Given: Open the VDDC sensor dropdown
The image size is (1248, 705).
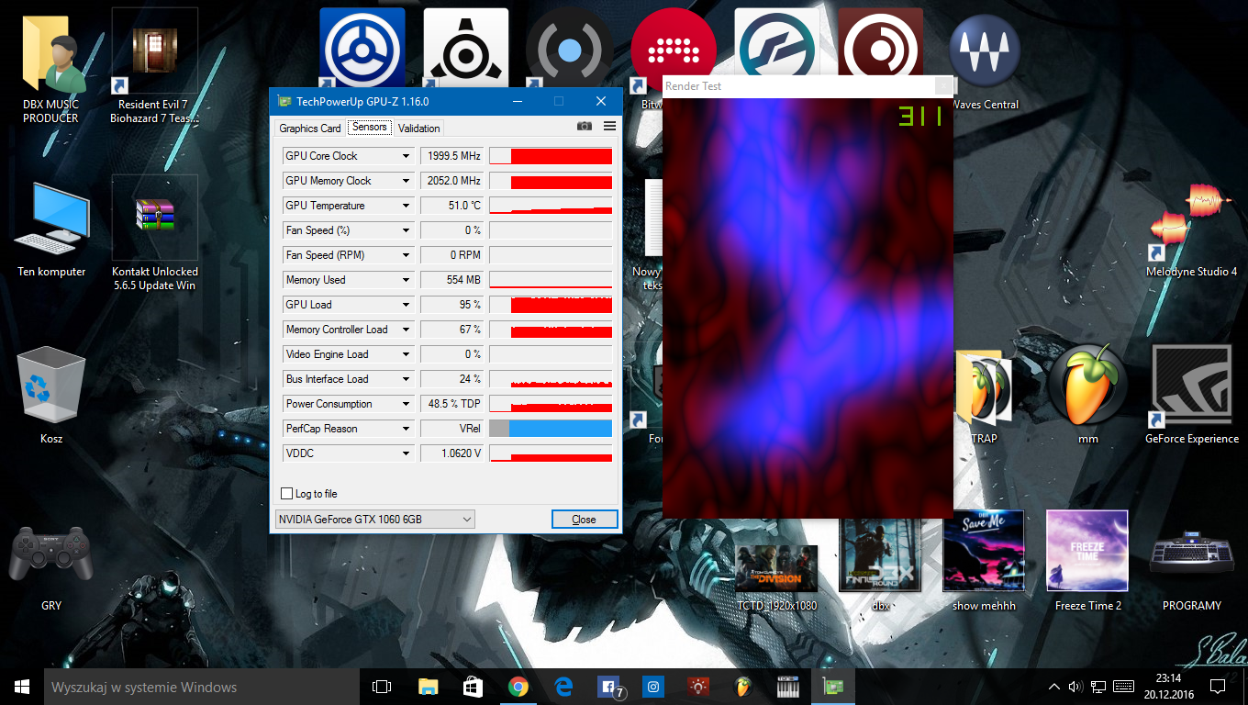Looking at the screenshot, I should pyautogui.click(x=406, y=453).
